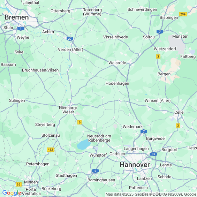
Task: Select the Hannover city label
Action: click(x=135, y=165)
